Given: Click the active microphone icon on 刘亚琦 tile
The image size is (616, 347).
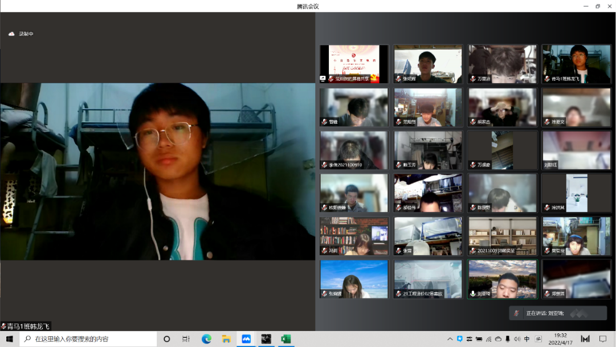Looking at the screenshot, I should click(x=472, y=294).
